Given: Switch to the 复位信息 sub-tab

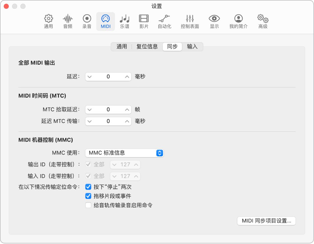Looking at the screenshot, I should pos(147,47).
